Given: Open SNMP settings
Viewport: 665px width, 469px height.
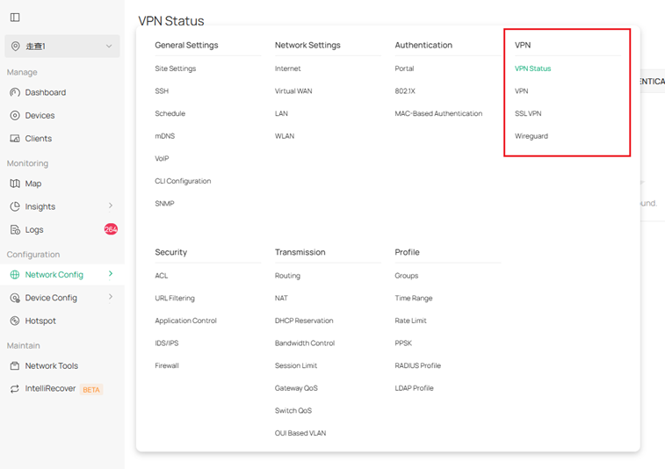Looking at the screenshot, I should click(x=164, y=204).
